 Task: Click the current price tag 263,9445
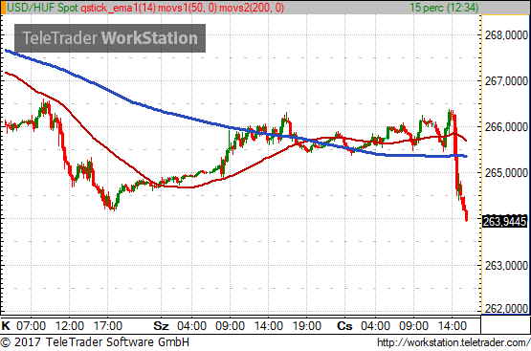click(x=505, y=221)
